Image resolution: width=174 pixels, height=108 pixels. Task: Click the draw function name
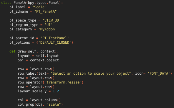22,51
